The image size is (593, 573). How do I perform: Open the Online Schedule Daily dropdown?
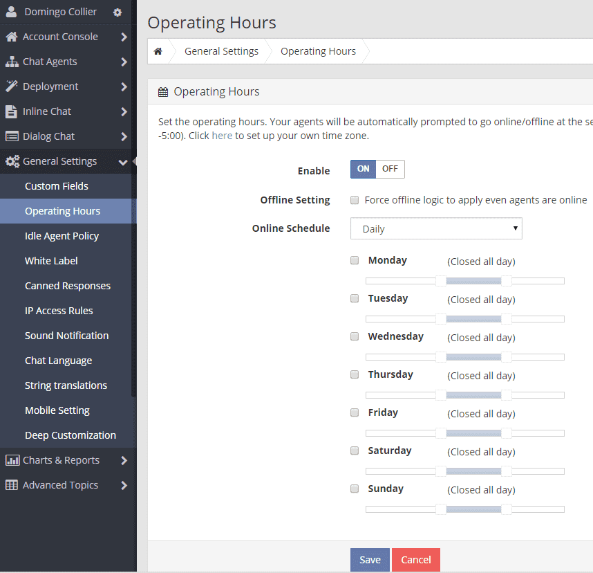pyautogui.click(x=436, y=228)
